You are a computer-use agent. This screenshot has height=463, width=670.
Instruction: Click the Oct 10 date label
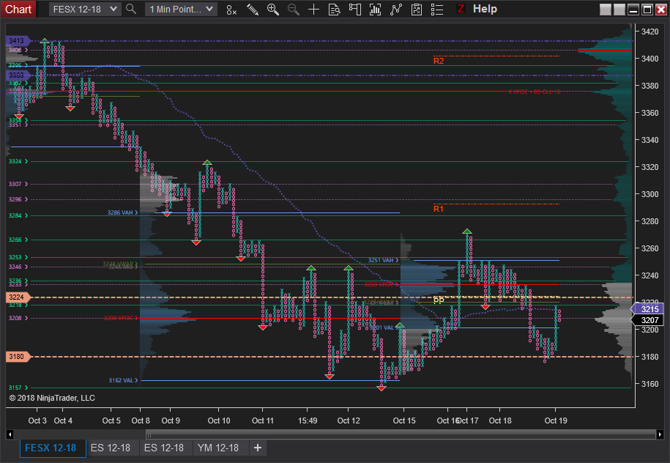tap(219, 421)
